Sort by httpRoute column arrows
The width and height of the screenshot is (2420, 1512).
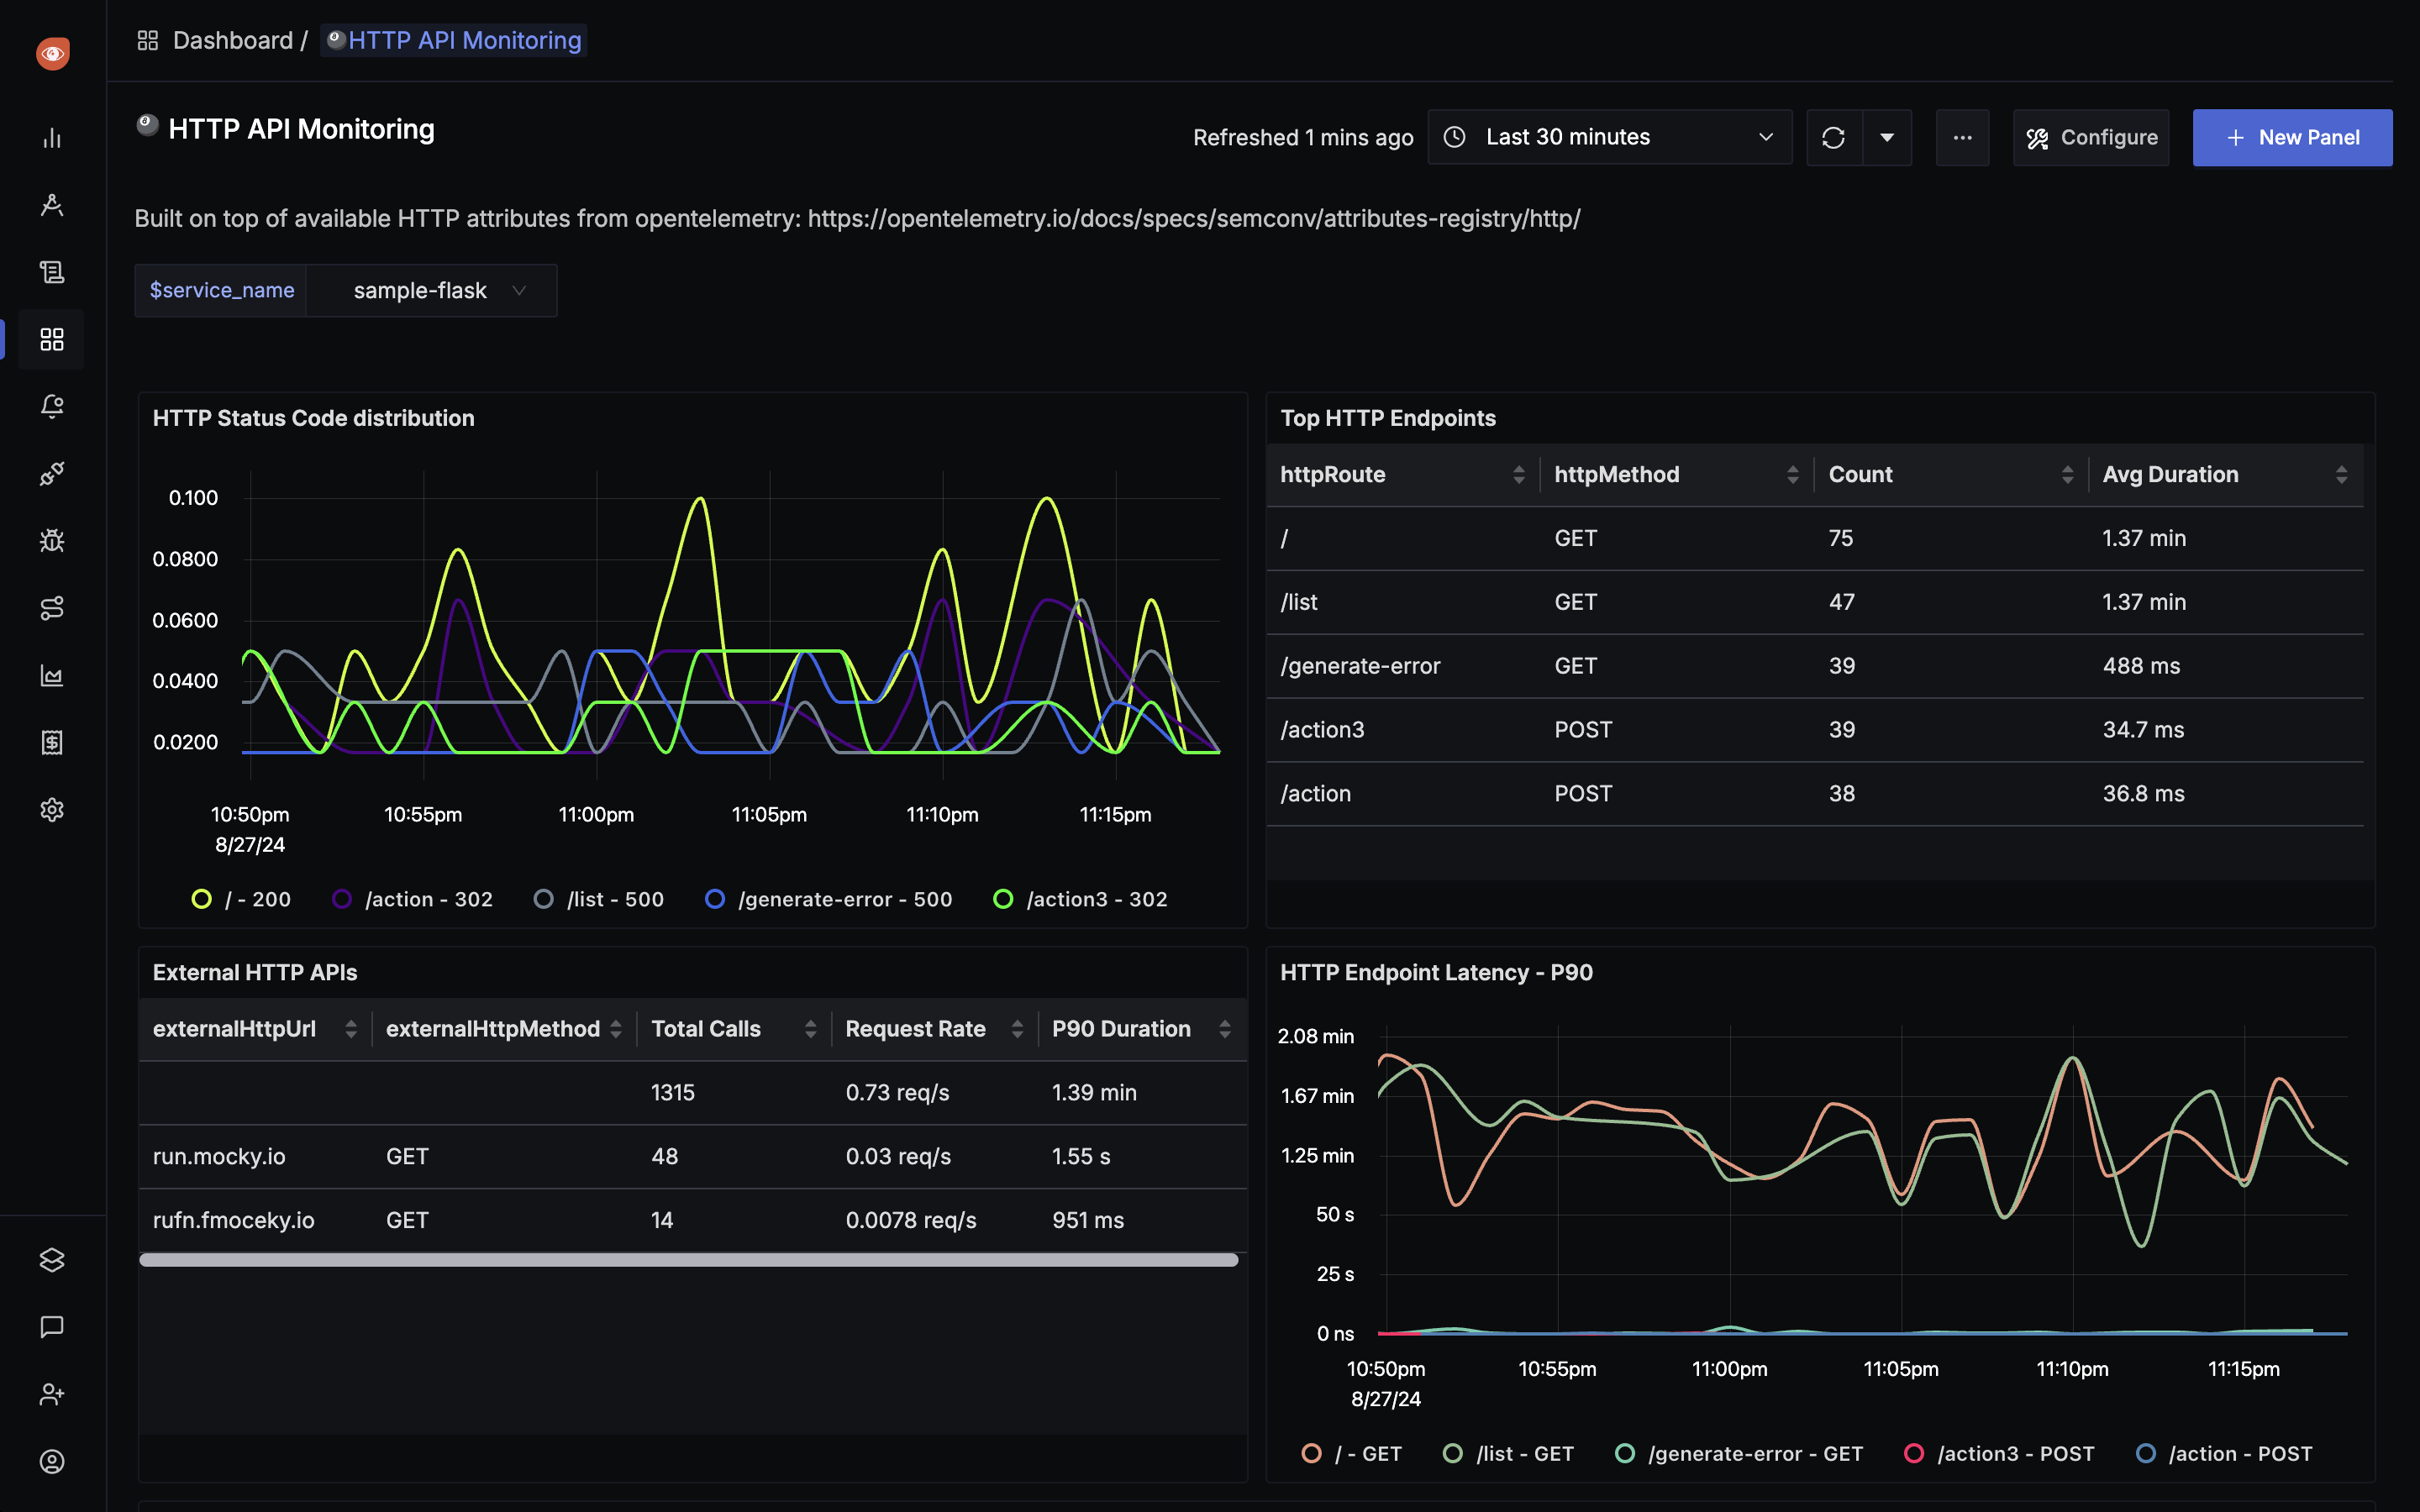coord(1519,474)
